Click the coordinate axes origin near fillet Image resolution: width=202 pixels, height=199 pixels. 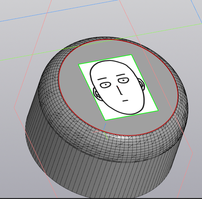pos(104,131)
